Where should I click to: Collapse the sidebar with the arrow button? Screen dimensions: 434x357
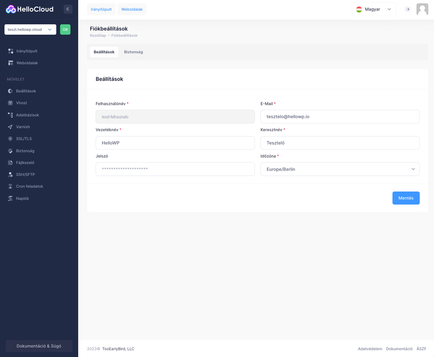click(68, 9)
